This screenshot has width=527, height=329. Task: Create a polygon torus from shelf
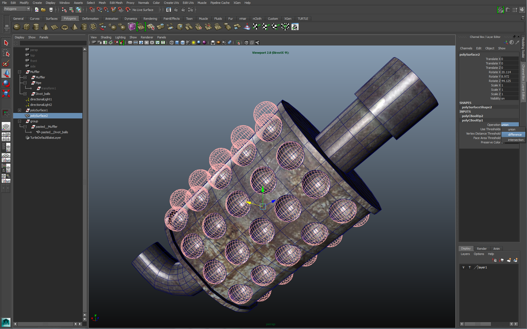pos(65,27)
